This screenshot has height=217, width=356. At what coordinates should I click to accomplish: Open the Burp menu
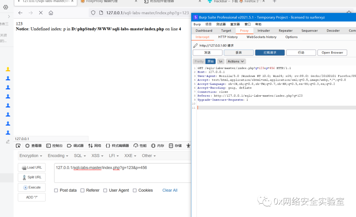click(x=197, y=24)
